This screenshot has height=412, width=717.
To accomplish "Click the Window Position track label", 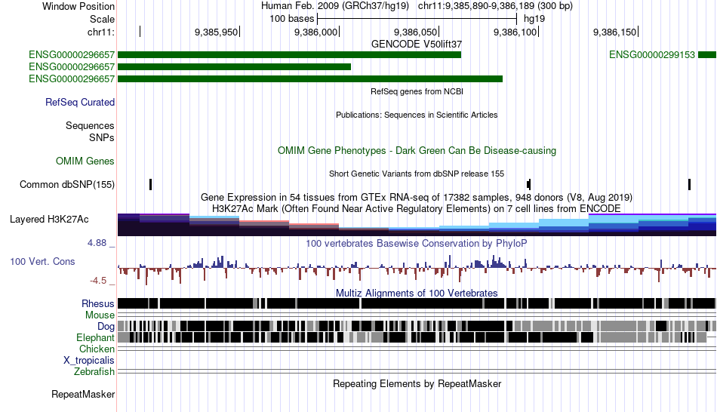I will click(78, 6).
